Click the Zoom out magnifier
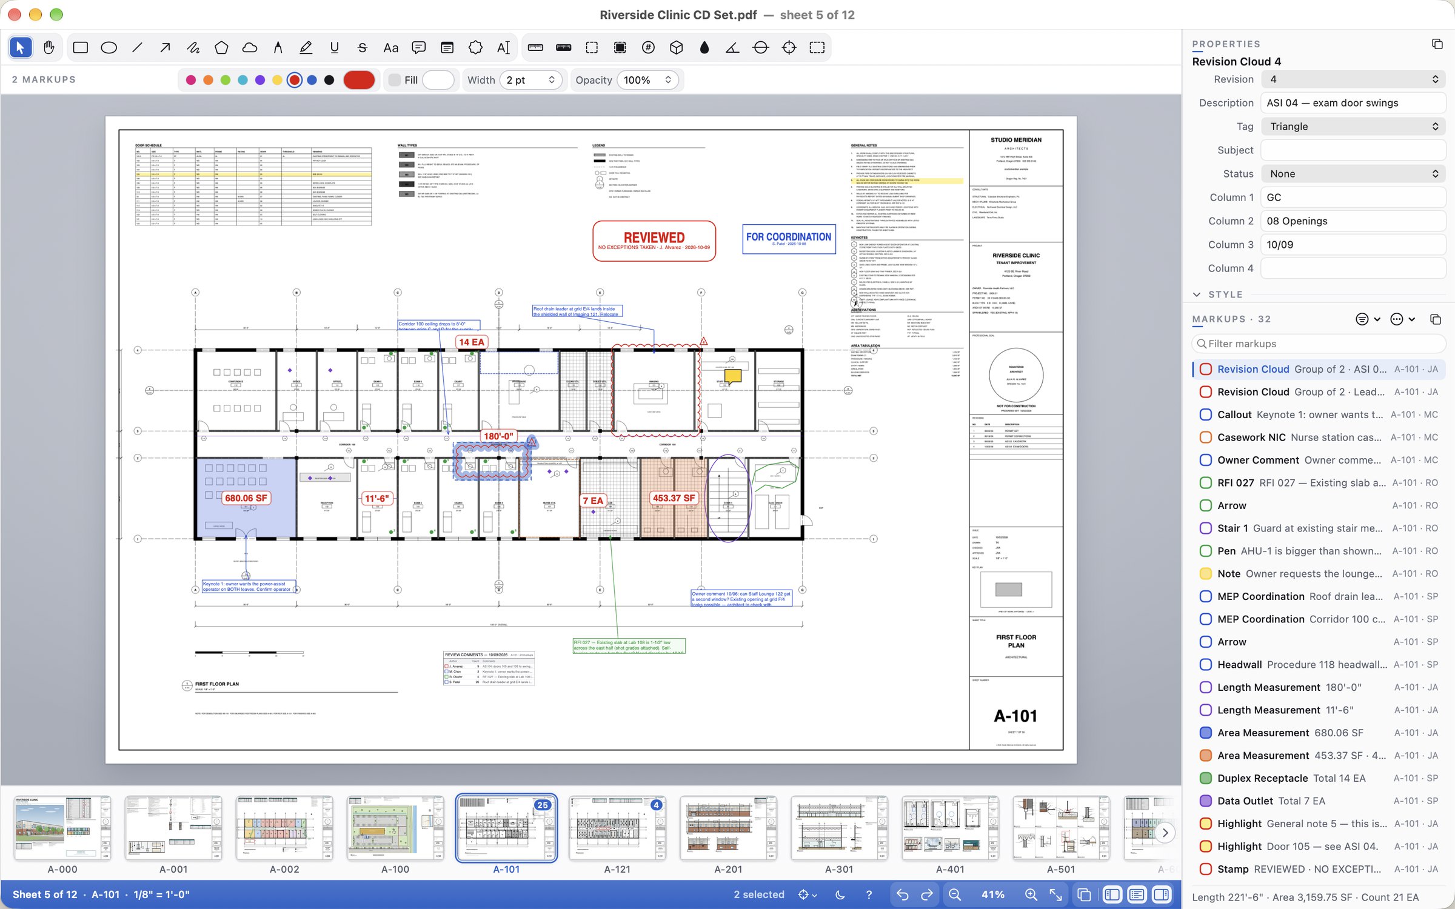Viewport: 1455px width, 909px height. click(x=955, y=894)
